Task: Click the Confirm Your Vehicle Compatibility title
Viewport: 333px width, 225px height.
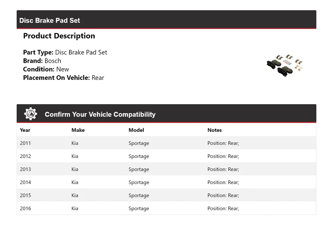Action: pos(100,114)
